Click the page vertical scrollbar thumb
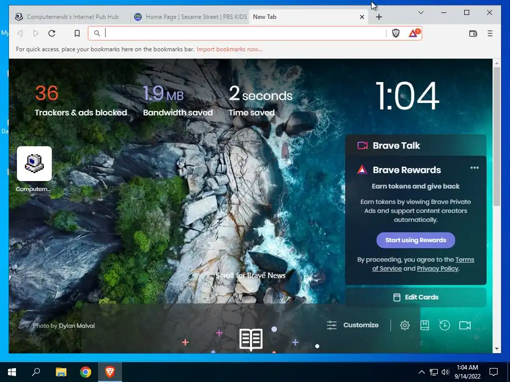 point(497,136)
